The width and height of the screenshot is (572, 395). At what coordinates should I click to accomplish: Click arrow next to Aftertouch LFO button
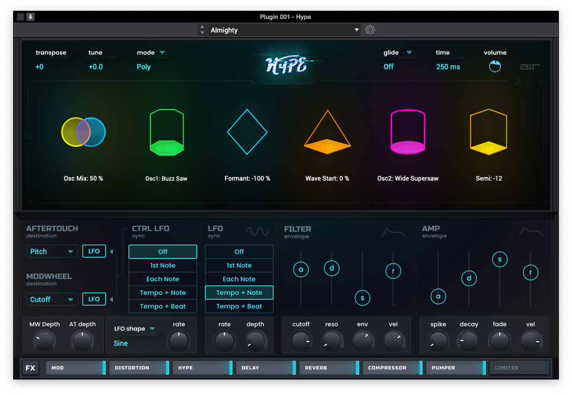coord(112,251)
